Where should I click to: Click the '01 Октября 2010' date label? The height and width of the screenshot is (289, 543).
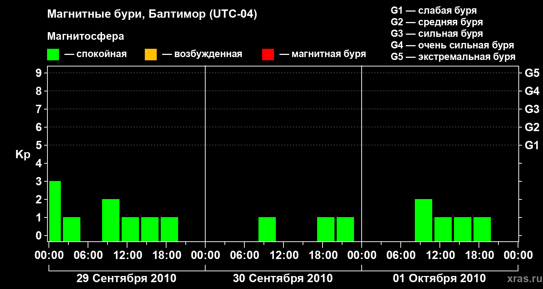pos(439,279)
